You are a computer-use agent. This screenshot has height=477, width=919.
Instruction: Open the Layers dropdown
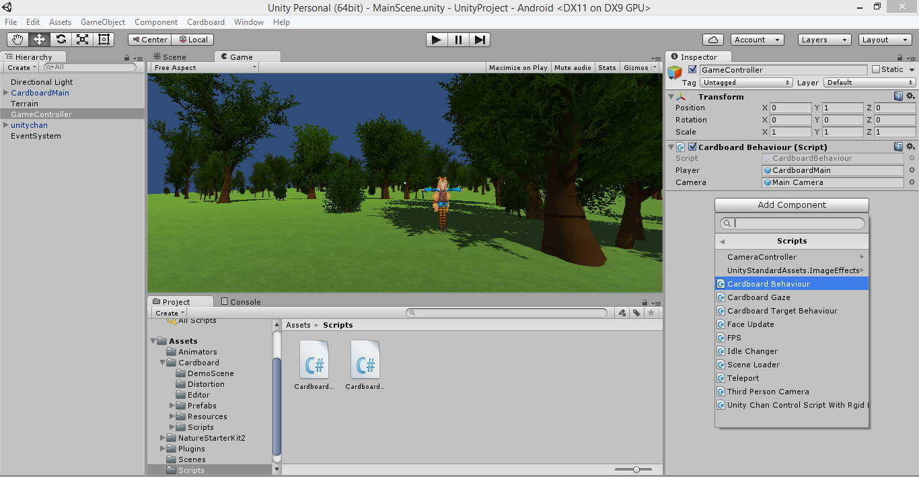824,40
